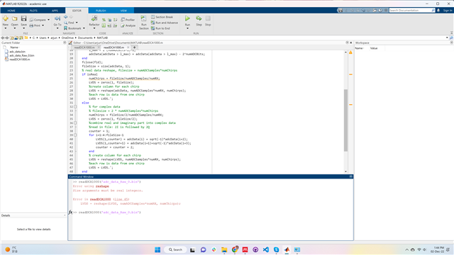454x255 pixels.
Task: Click the Go To icon
Action: [x=57, y=19]
